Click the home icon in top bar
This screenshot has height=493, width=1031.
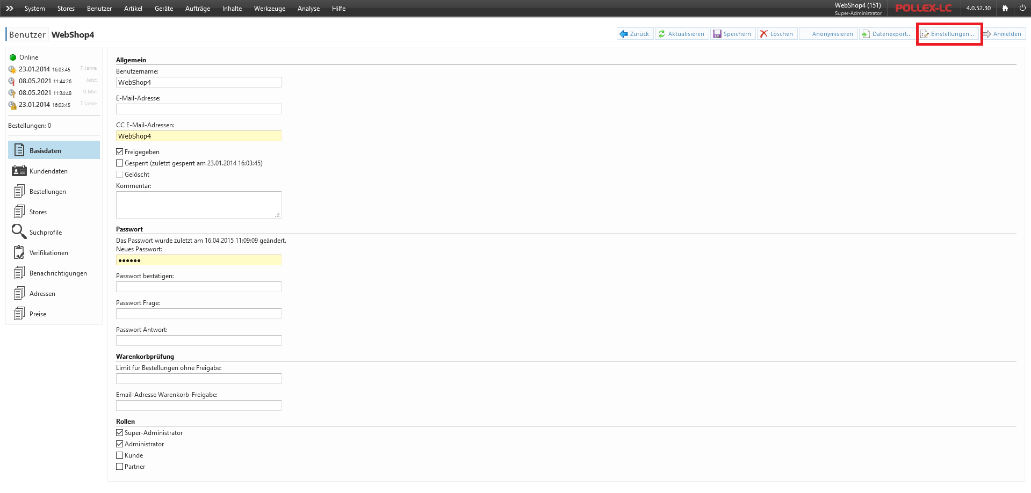click(x=1005, y=8)
